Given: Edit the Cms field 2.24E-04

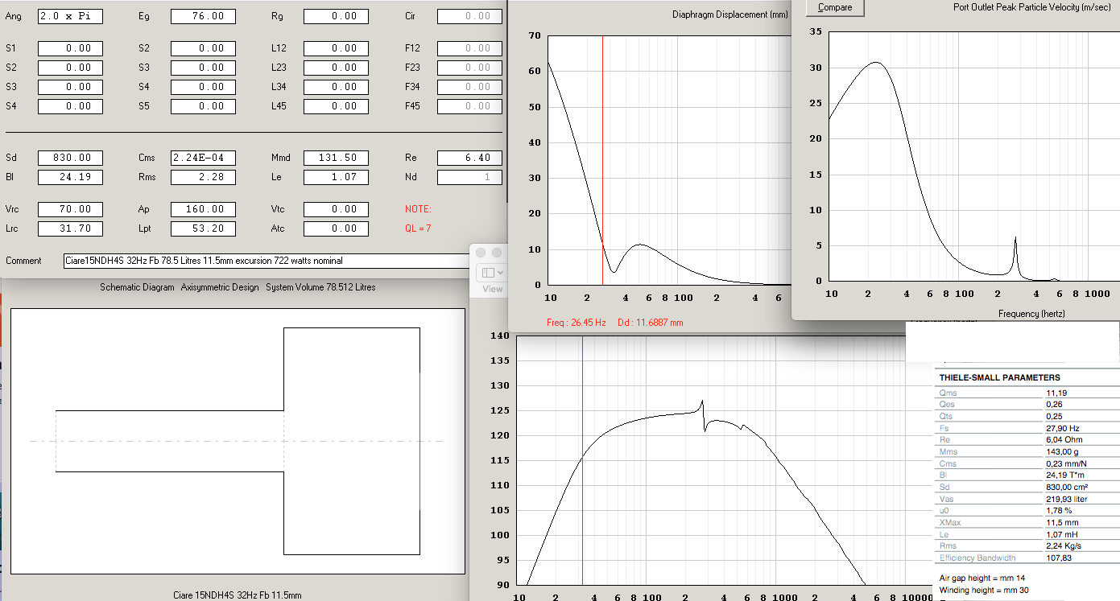Looking at the screenshot, I should 203,158.
